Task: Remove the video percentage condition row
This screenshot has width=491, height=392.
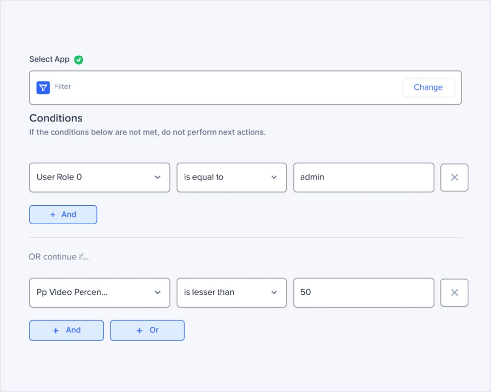Action: tap(454, 292)
